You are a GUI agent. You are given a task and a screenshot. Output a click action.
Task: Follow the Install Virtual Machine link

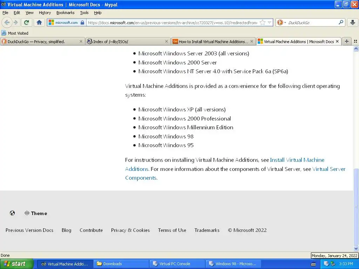click(297, 160)
